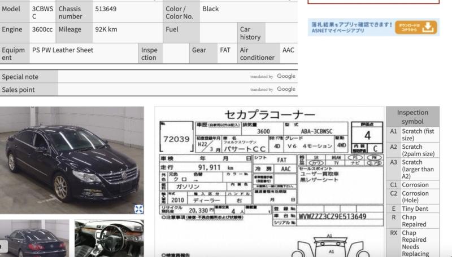
Task: Click the Sales point text field
Action: [153, 89]
